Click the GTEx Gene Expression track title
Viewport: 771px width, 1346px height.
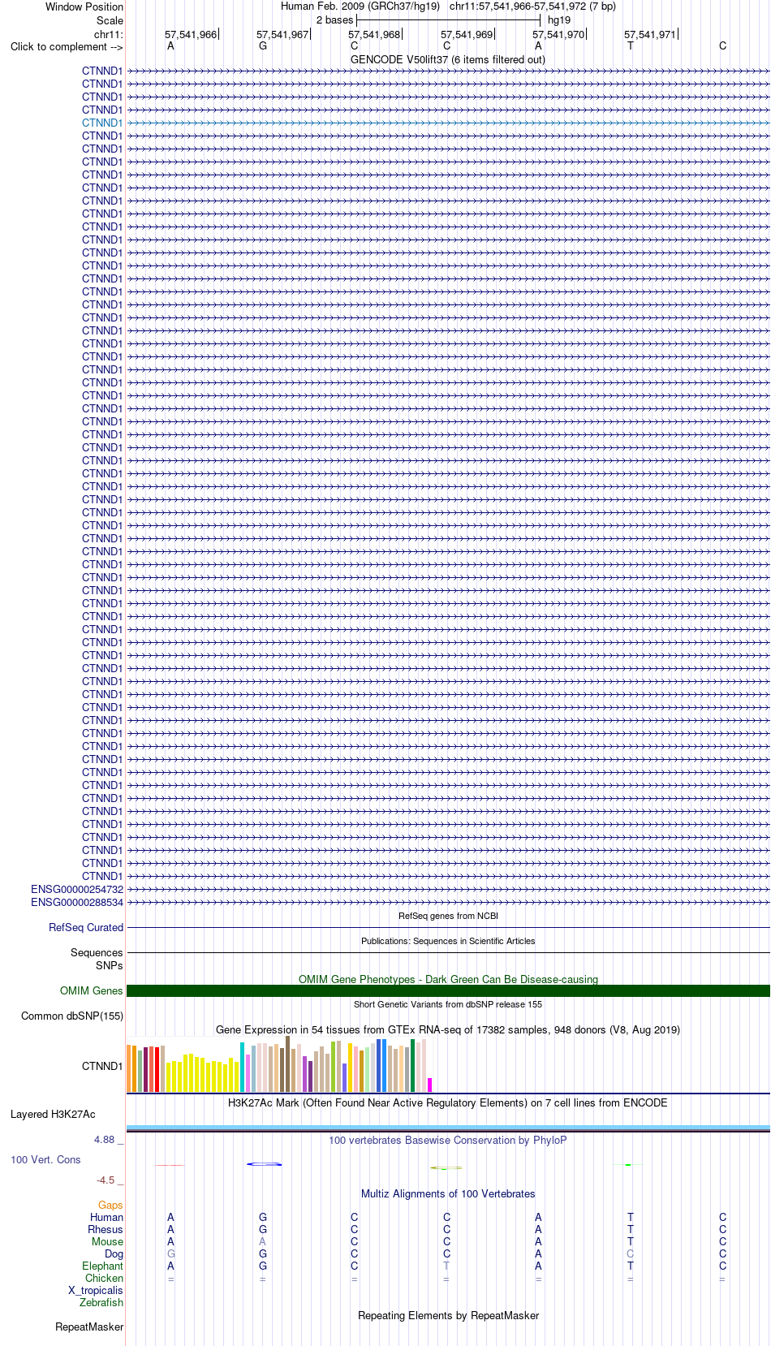tap(448, 1029)
